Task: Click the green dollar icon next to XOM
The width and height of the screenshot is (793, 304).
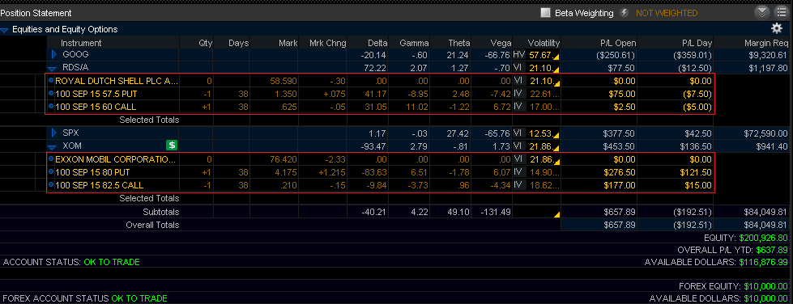Action: (172, 146)
